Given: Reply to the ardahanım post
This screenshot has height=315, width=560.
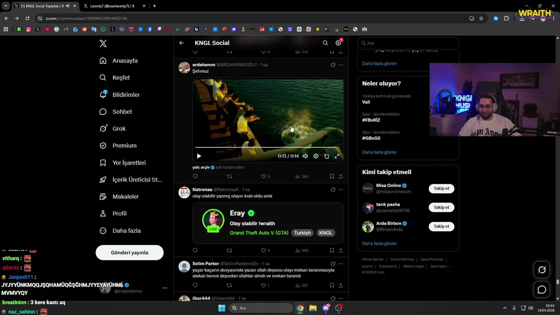Looking at the screenshot, I should (195, 176).
